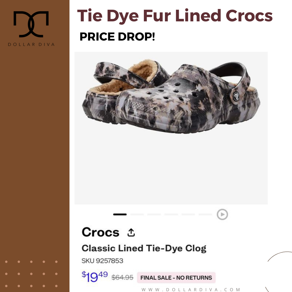The height and width of the screenshot is (292, 292).
Task: Open Classic Lined Tie-Dye Clog title
Action: [x=144, y=248]
